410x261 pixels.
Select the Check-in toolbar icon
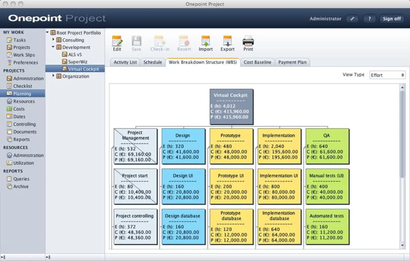coord(160,41)
